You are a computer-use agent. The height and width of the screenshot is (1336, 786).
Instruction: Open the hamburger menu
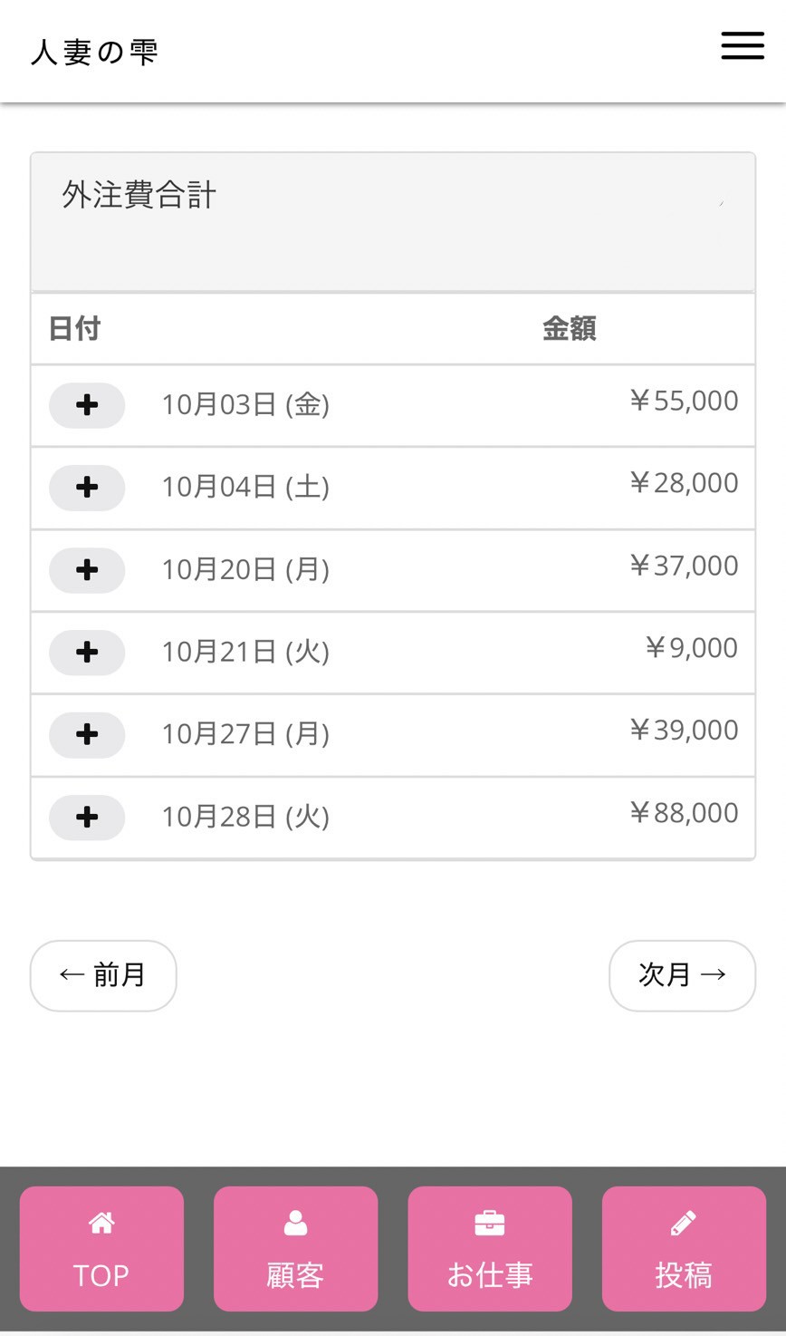(x=743, y=46)
